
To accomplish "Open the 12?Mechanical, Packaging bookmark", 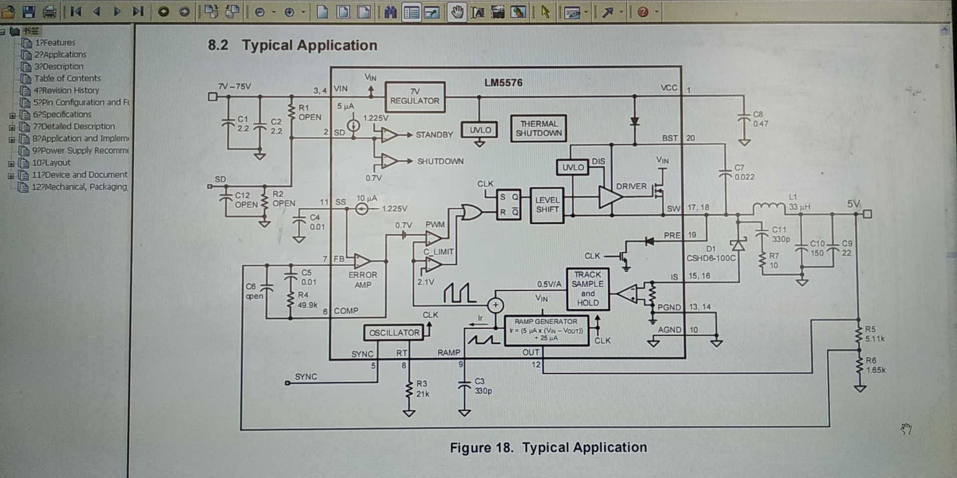I will point(80,187).
